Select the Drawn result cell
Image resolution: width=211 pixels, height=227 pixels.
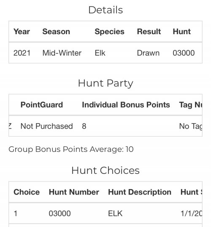(x=148, y=53)
